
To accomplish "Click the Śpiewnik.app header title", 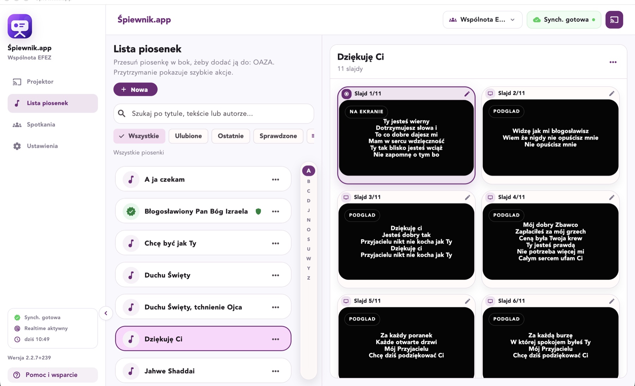I will 144,20.
